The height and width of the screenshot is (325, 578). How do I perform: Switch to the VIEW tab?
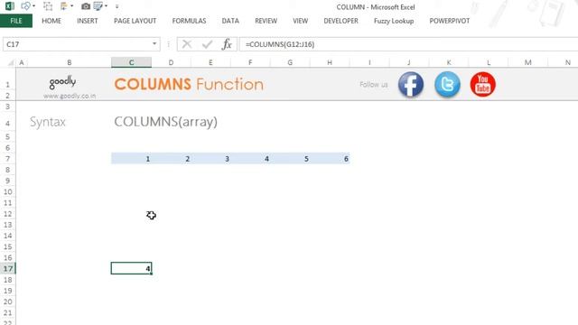click(x=301, y=21)
